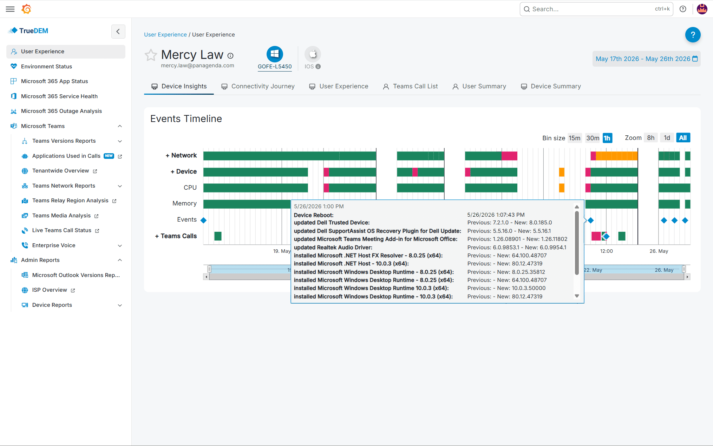Collapse the Admin Reports section
Image resolution: width=713 pixels, height=446 pixels.
pyautogui.click(x=120, y=260)
